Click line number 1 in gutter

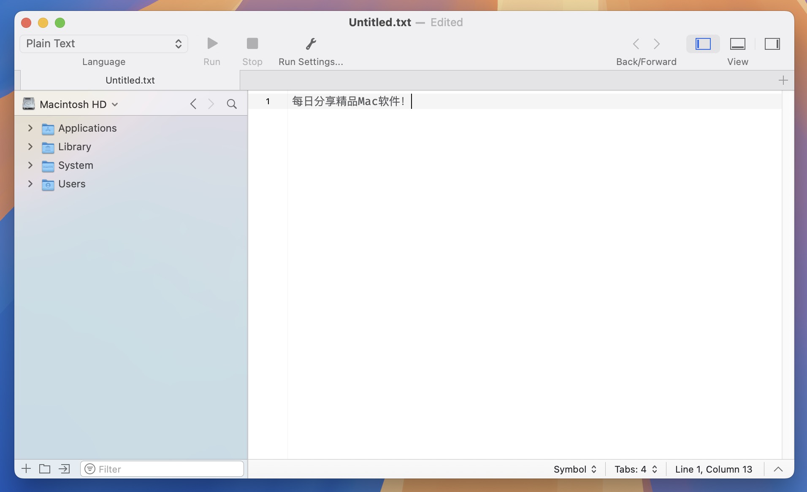pyautogui.click(x=268, y=101)
